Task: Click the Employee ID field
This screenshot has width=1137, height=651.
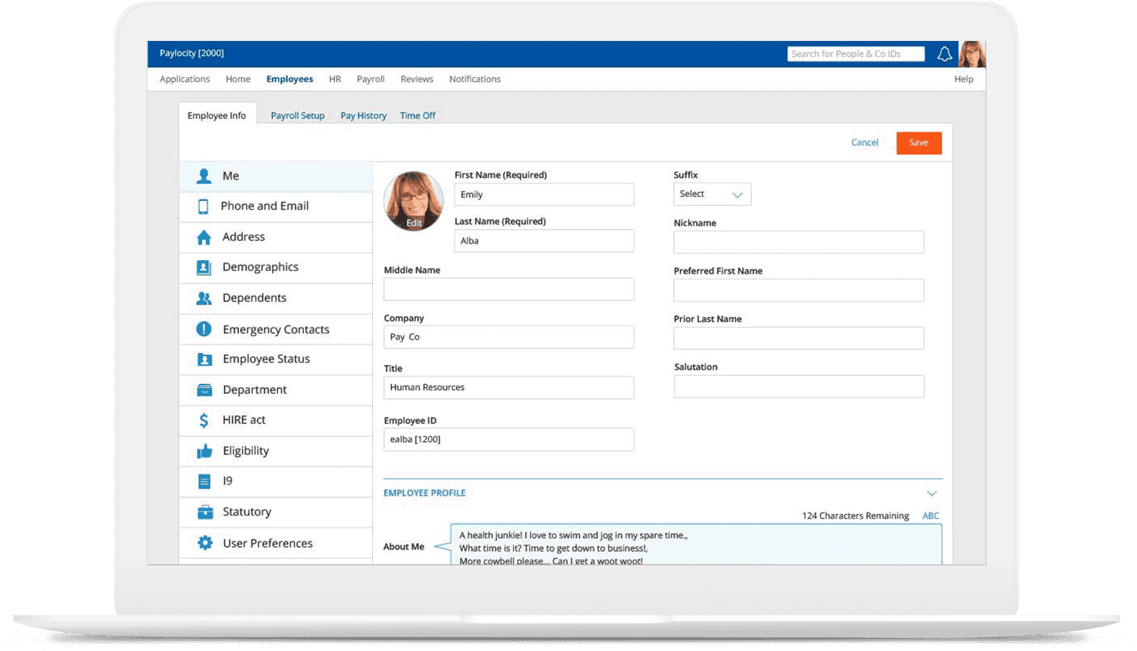Action: coord(508,440)
